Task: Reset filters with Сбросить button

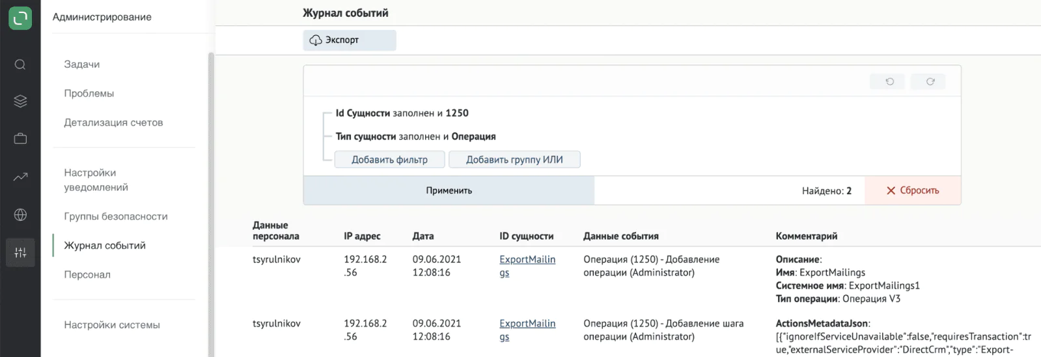Action: pos(913,190)
